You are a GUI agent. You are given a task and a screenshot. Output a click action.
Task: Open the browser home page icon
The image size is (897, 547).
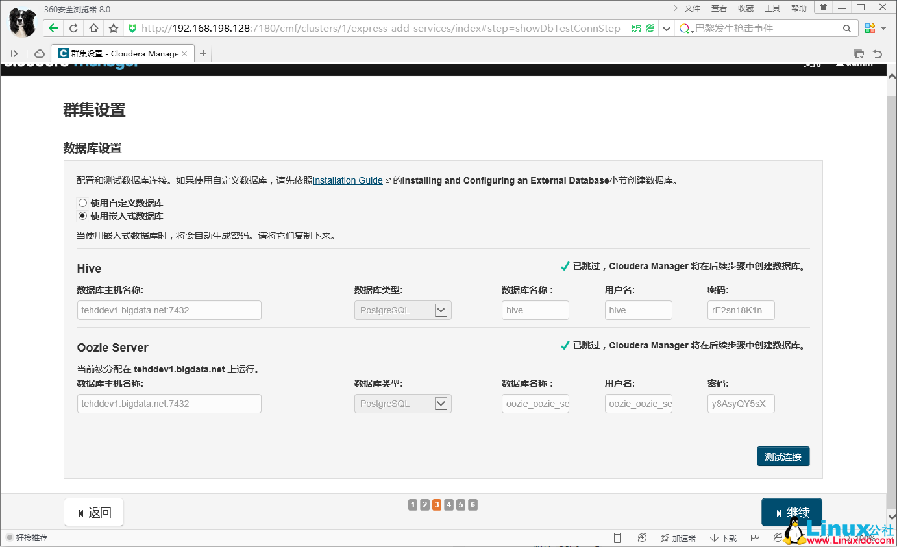(92, 29)
